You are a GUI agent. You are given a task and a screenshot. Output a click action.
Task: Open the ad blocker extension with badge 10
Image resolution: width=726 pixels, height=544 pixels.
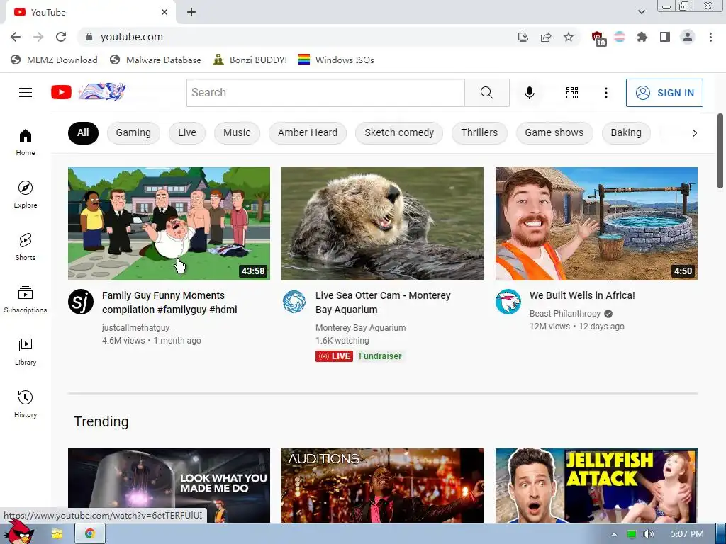point(598,38)
